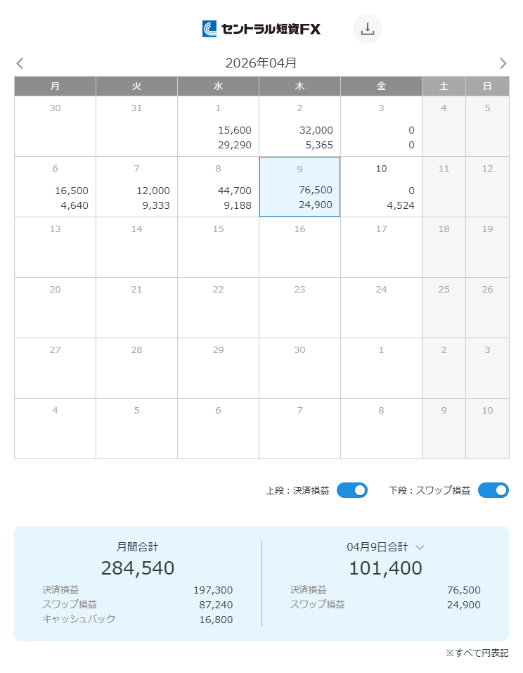
Task: Go to next month arrow
Action: [x=503, y=63]
